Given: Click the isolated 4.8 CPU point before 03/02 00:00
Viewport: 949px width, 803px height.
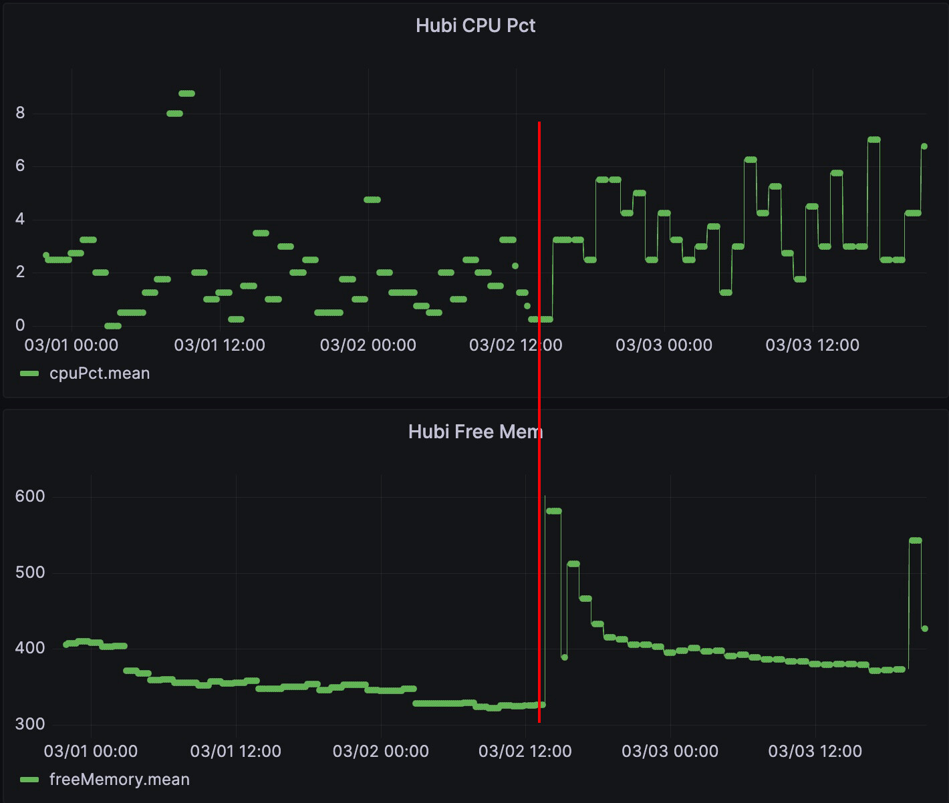Looking at the screenshot, I should pyautogui.click(x=373, y=199).
